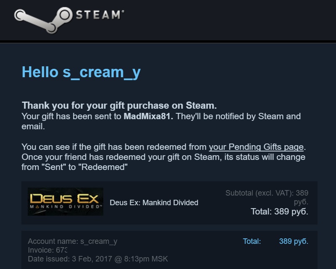Click the Hello s_cream_y greeting heading
This screenshot has height=269, width=336.
coord(81,72)
